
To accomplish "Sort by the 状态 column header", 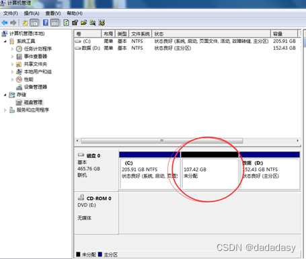I will (211, 34).
